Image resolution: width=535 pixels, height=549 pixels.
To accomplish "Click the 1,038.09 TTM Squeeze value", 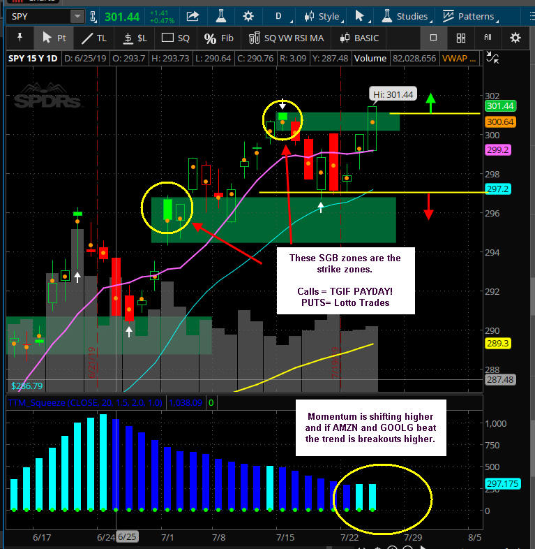I will [186, 402].
